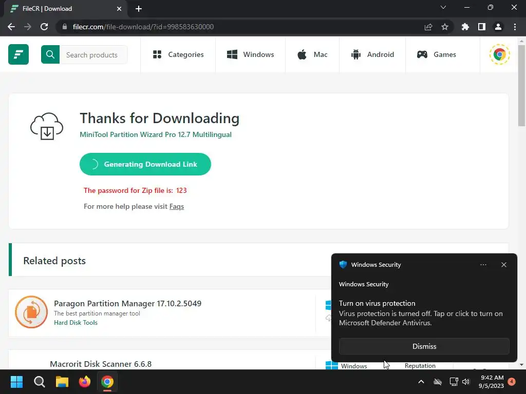Click the Chrome extension icon in header

(x=499, y=54)
